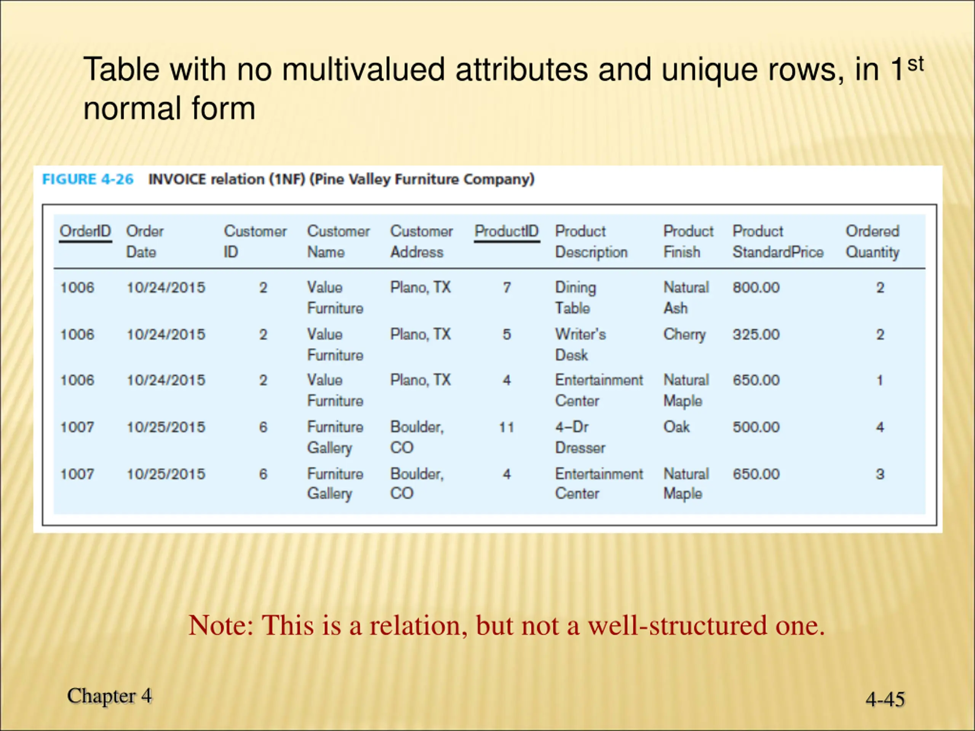This screenshot has width=975, height=731.
Task: Click the FIGURE 4-26 label
Action: (x=87, y=179)
